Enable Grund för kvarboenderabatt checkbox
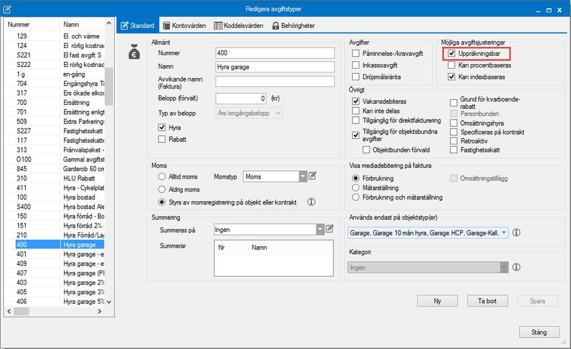Image resolution: width=571 pixels, height=349 pixels. pyautogui.click(x=454, y=103)
